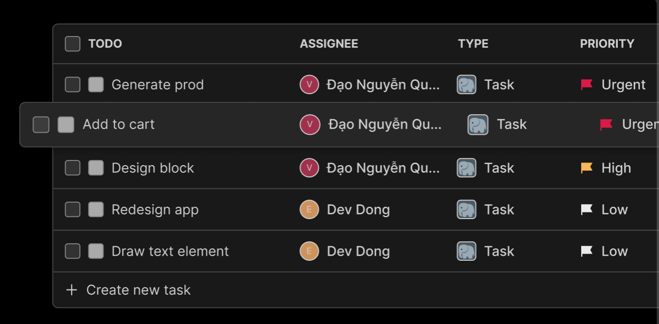659x324 pixels.
Task: Open the Generate prod task title
Action: tap(158, 84)
